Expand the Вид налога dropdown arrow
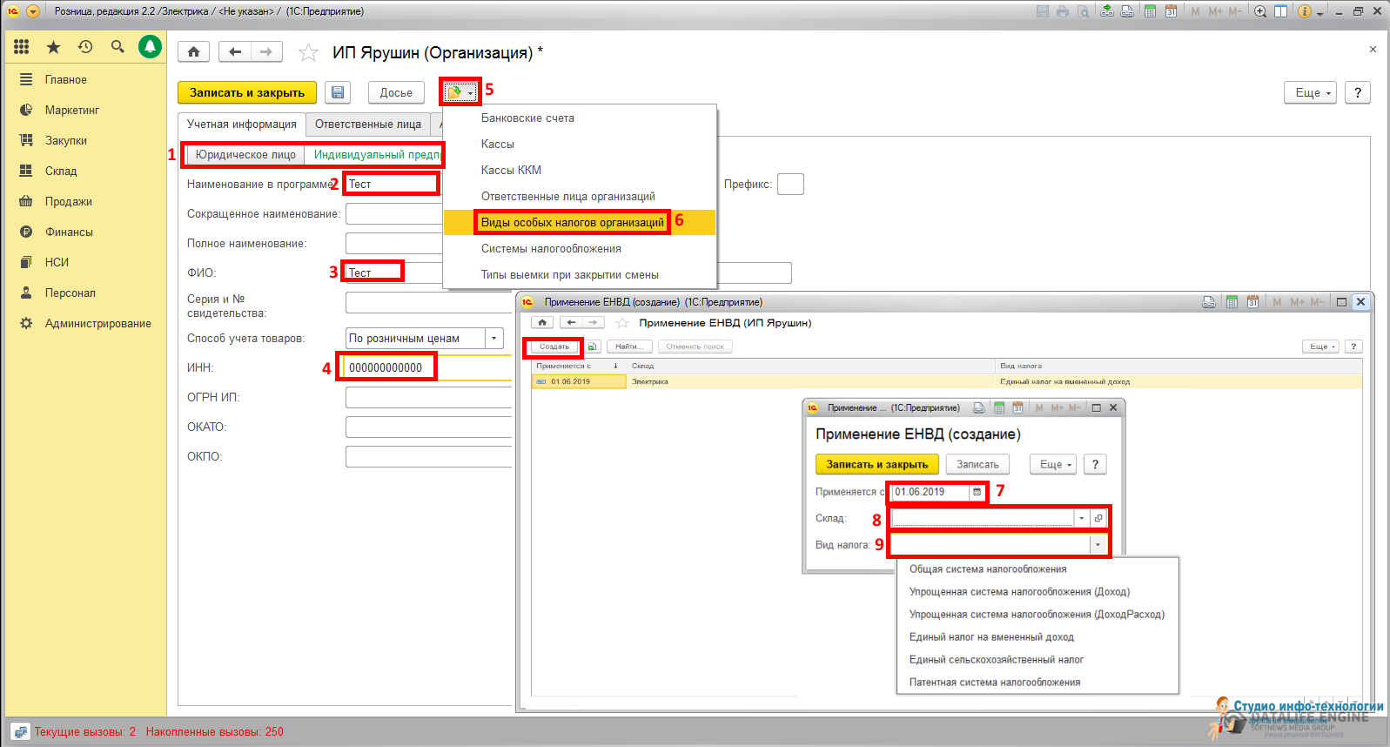The image size is (1390, 747). click(1098, 545)
